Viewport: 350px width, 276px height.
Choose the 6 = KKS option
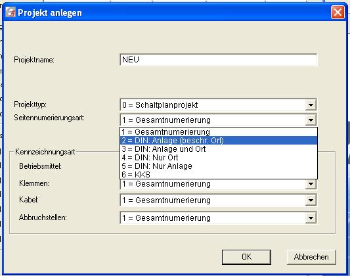point(219,174)
